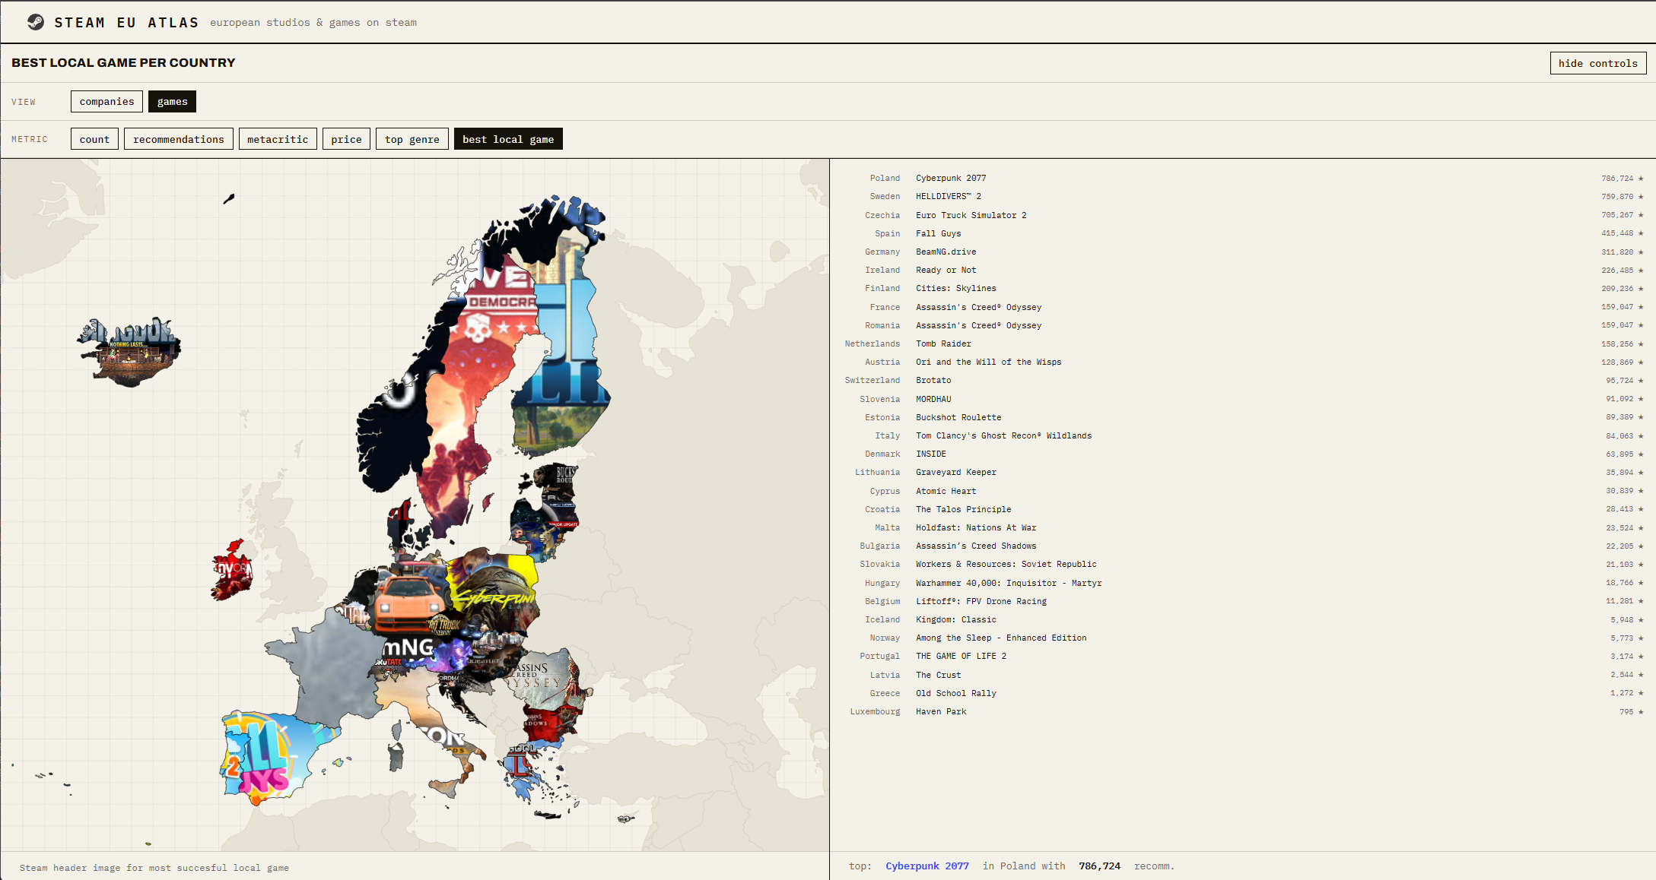Screen dimensions: 1656x880
Task: Click Ori and the Will of the Wisps
Action: click(x=988, y=362)
